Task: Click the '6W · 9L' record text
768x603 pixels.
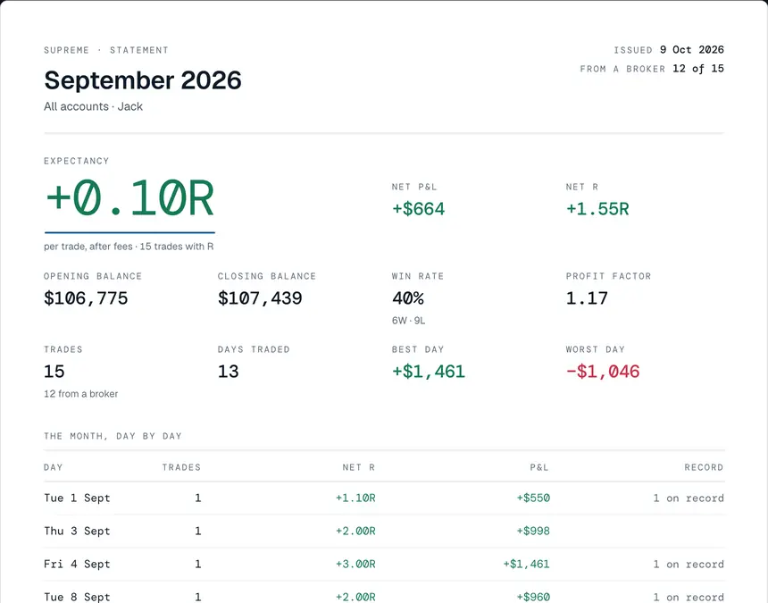Action: pyautogui.click(x=408, y=321)
